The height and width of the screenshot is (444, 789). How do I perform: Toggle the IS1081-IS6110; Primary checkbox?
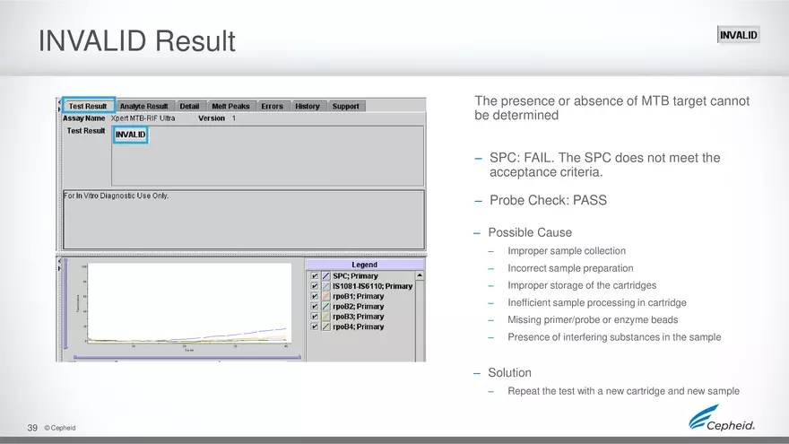[314, 286]
